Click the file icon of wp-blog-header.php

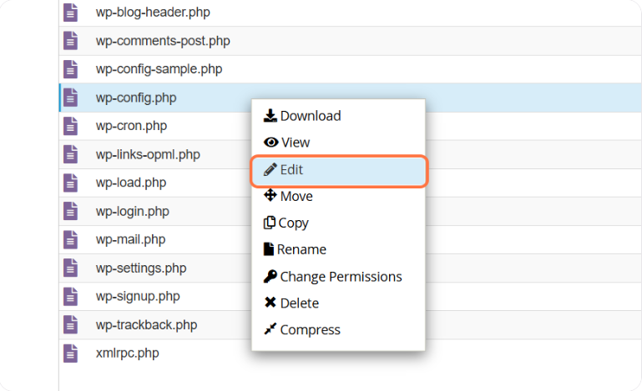71,13
